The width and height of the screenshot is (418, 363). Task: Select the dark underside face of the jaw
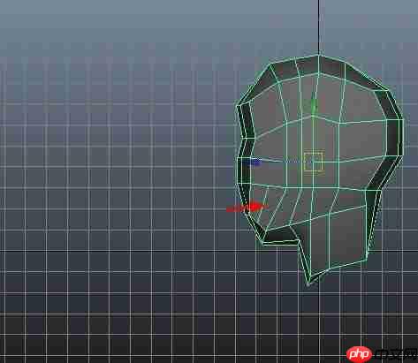[x=281, y=235]
